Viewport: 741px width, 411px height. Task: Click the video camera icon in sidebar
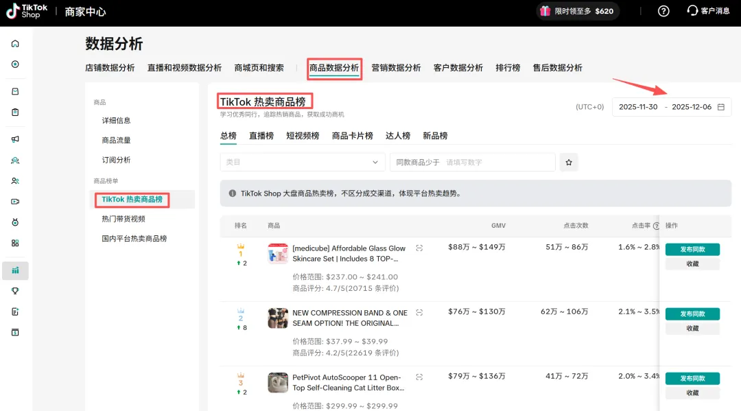point(15,202)
